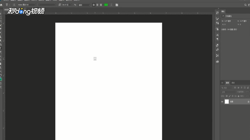Toggle the pixel layer filter icon

click(235, 88)
